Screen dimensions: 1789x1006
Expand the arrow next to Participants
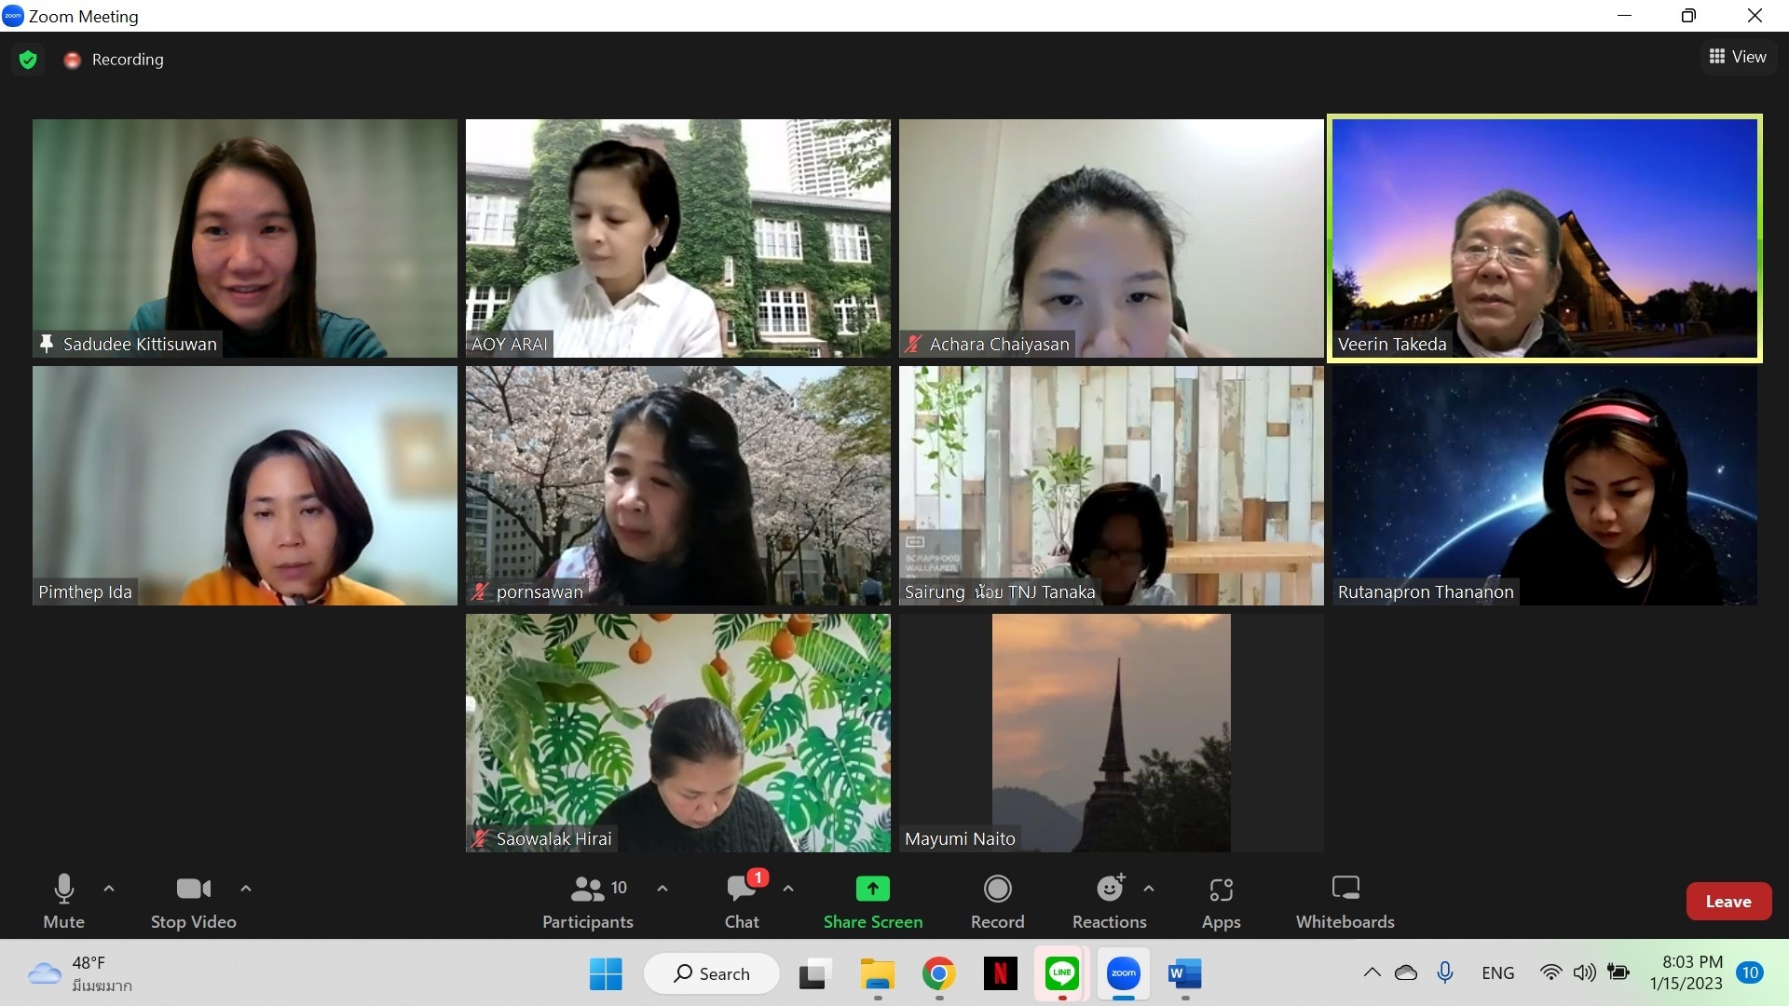tap(662, 889)
